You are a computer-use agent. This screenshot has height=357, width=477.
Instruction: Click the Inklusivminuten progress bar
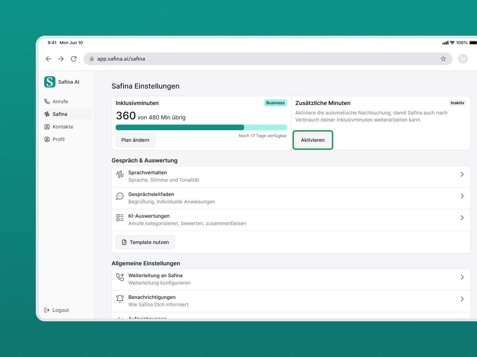201,127
